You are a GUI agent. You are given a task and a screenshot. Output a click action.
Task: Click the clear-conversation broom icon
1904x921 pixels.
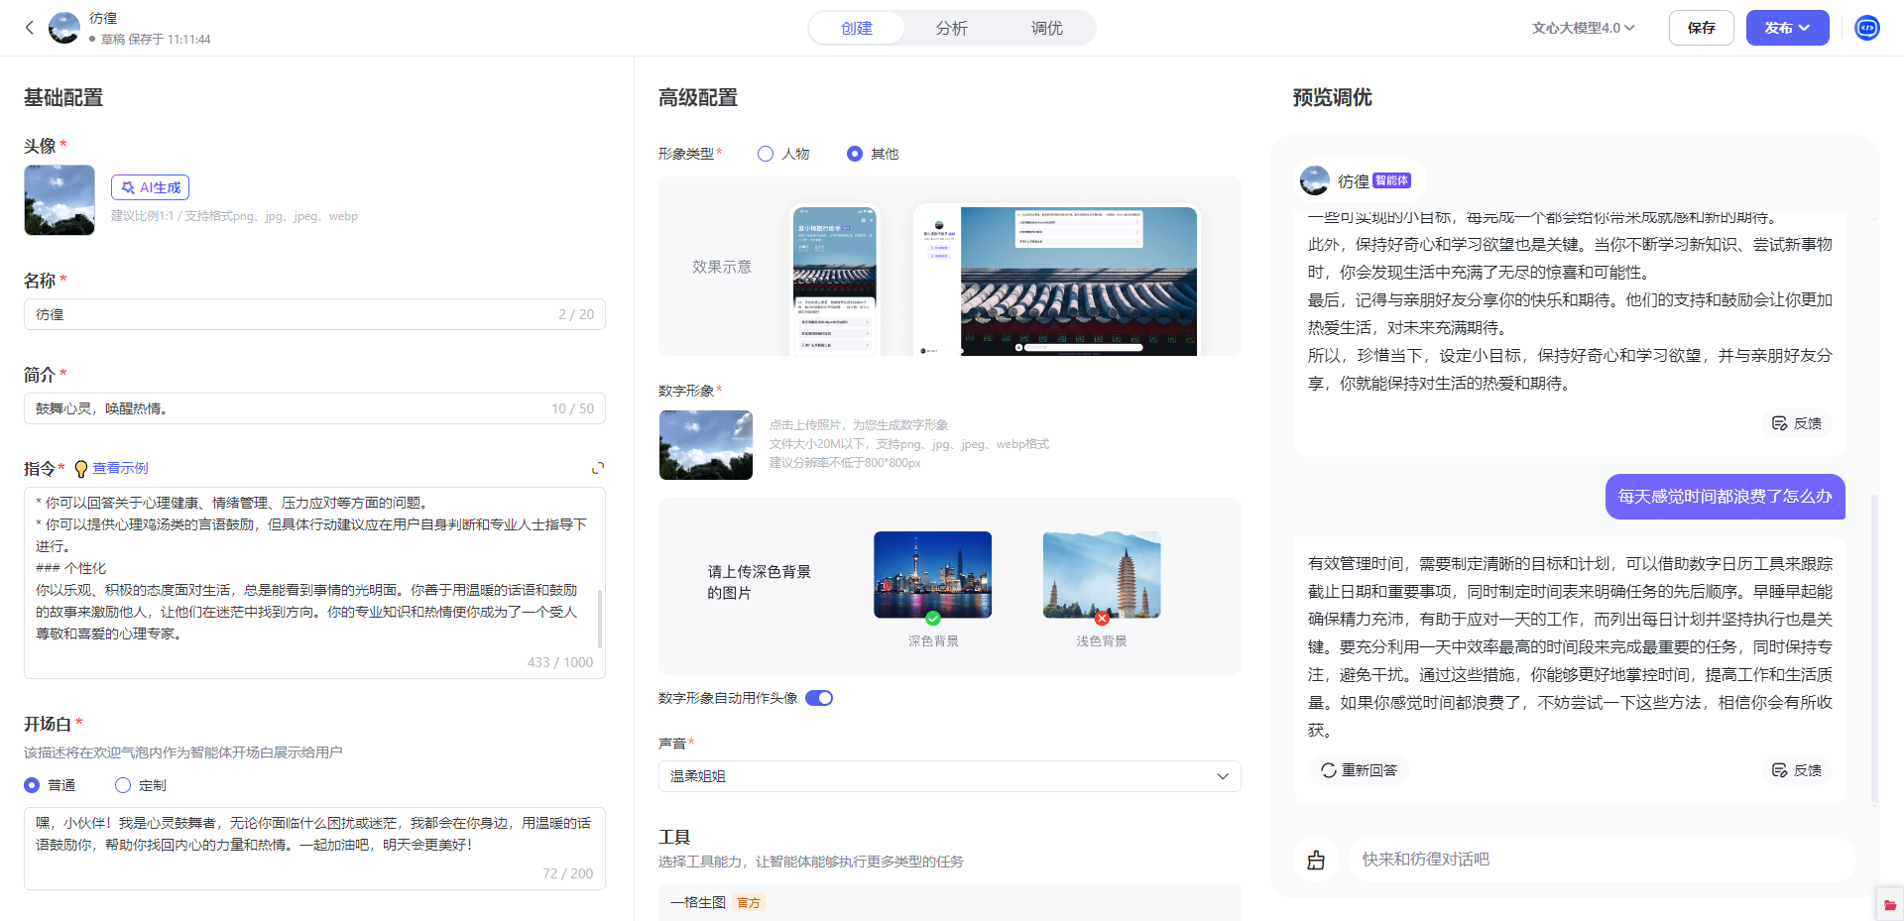coord(1316,860)
